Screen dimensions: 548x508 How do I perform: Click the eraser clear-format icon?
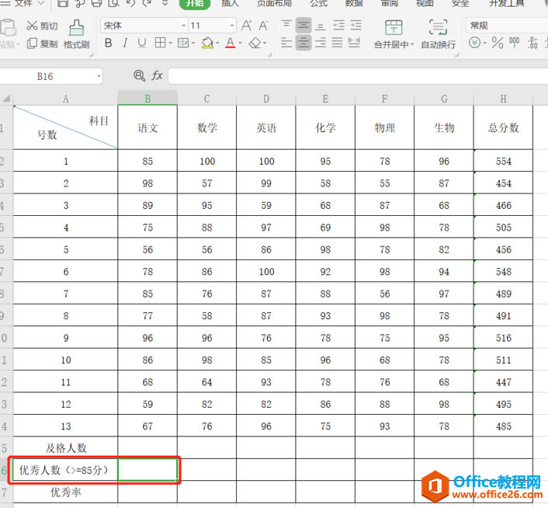[255, 43]
